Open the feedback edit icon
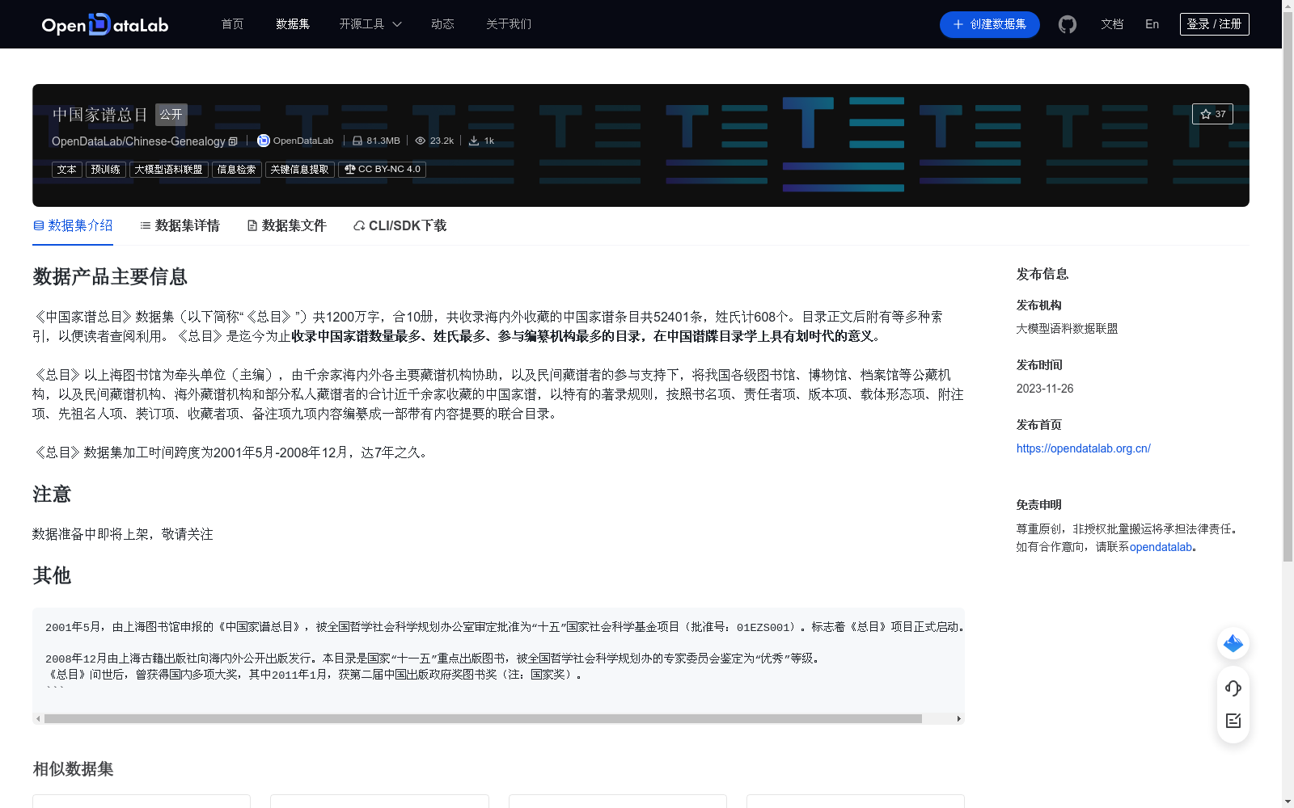1294x808 pixels. coord(1233,722)
